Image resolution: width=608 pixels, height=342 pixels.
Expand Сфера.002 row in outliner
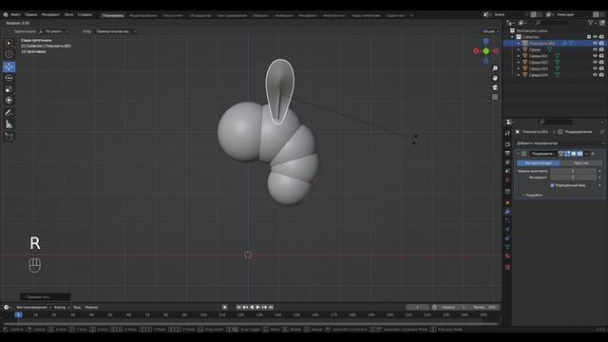point(519,62)
